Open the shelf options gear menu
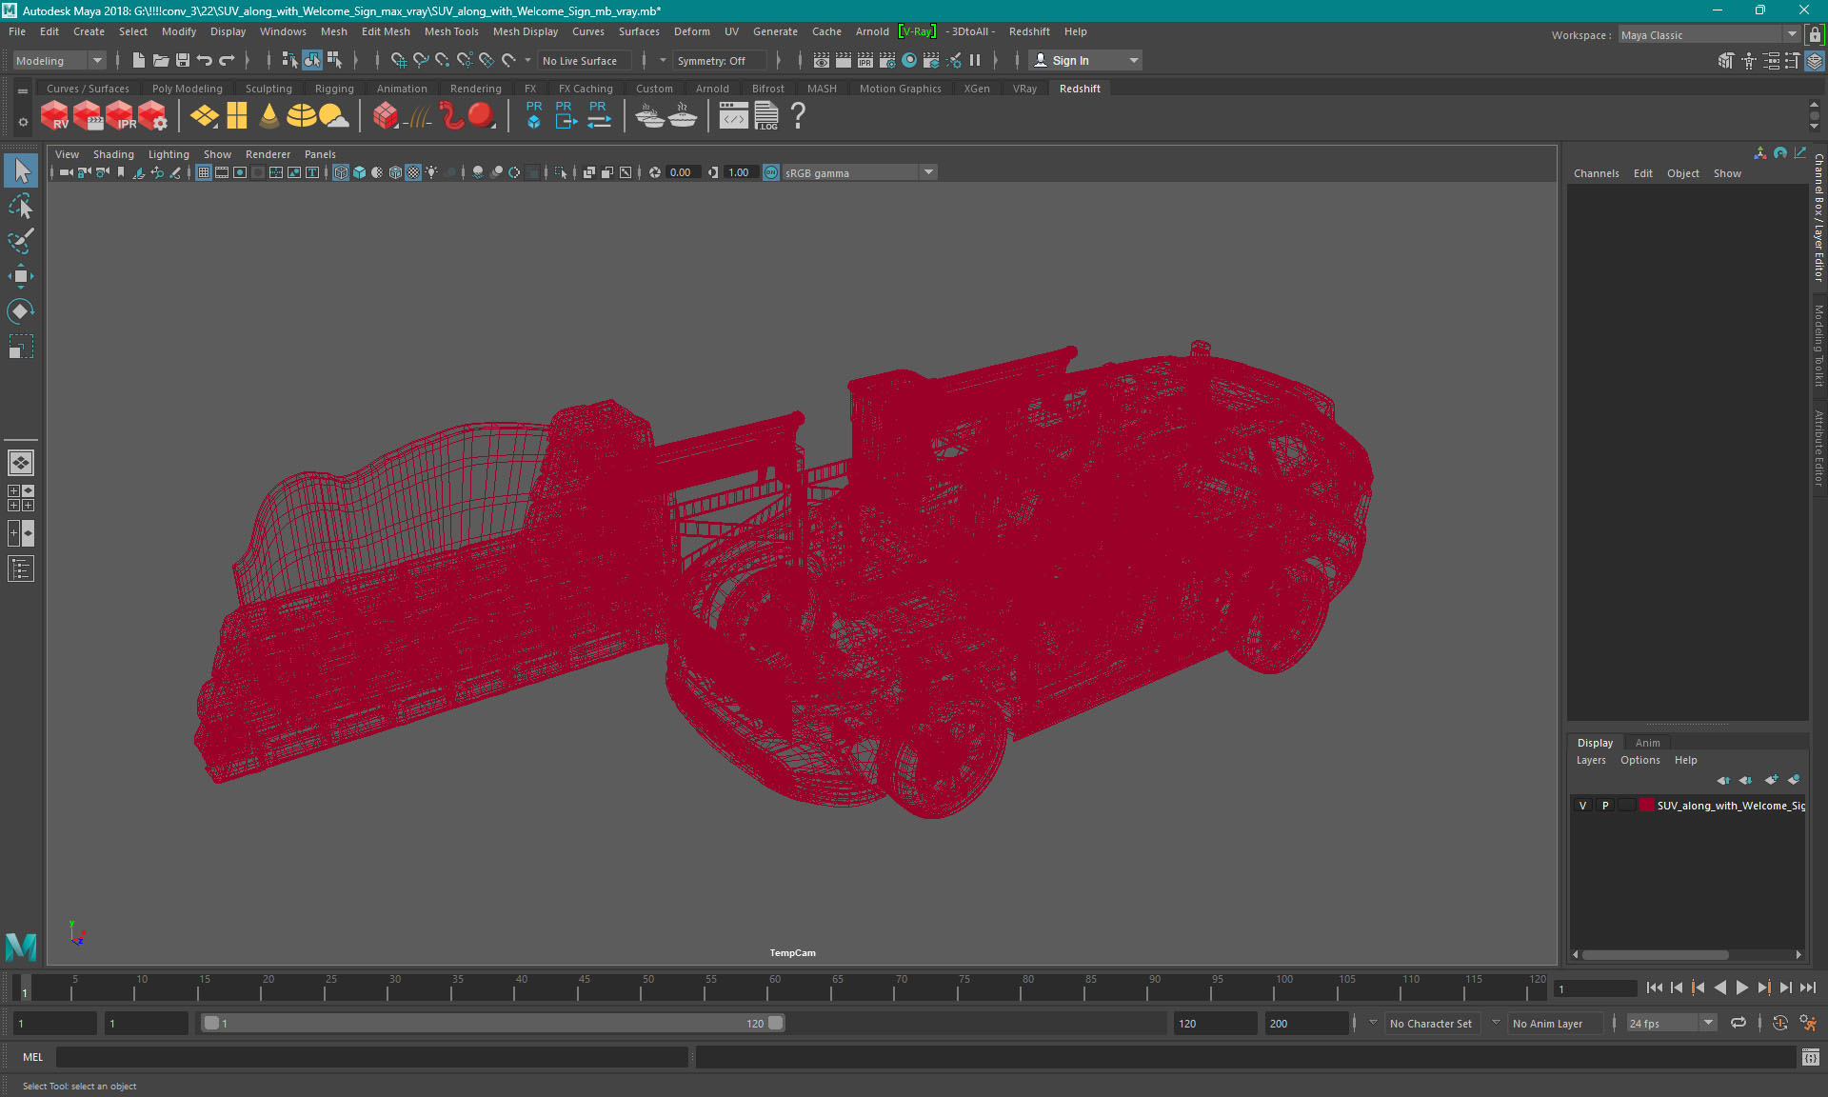Image resolution: width=1828 pixels, height=1097 pixels. point(23,122)
